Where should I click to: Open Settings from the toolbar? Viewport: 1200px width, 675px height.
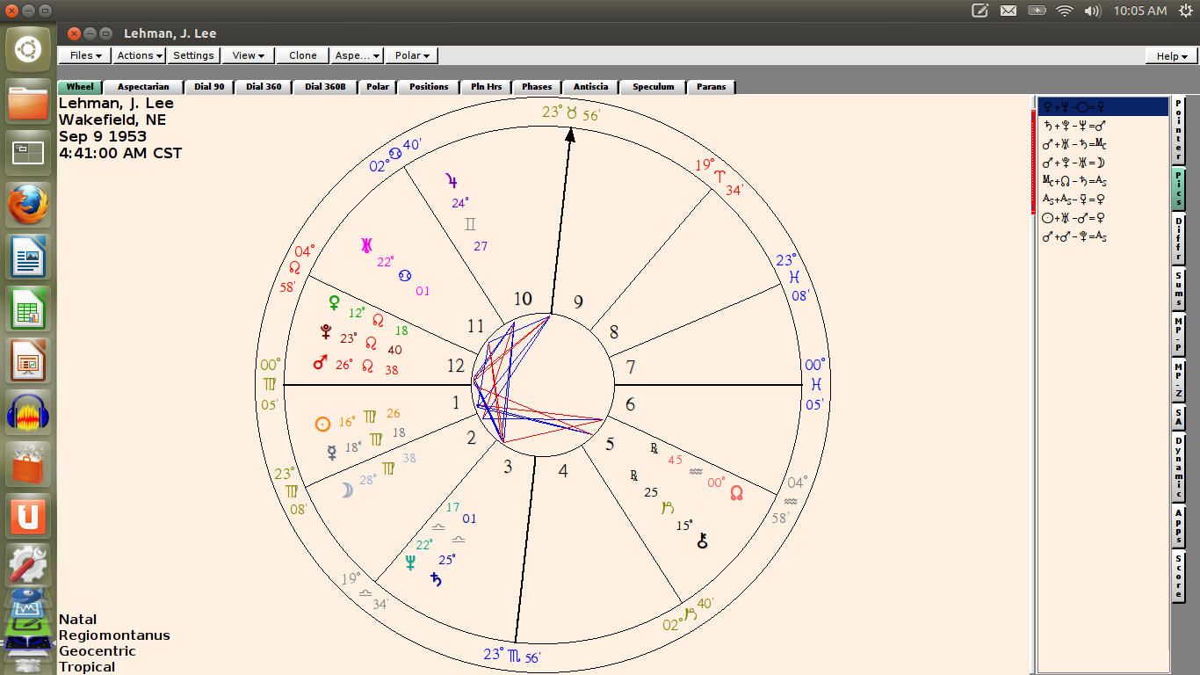(x=193, y=55)
